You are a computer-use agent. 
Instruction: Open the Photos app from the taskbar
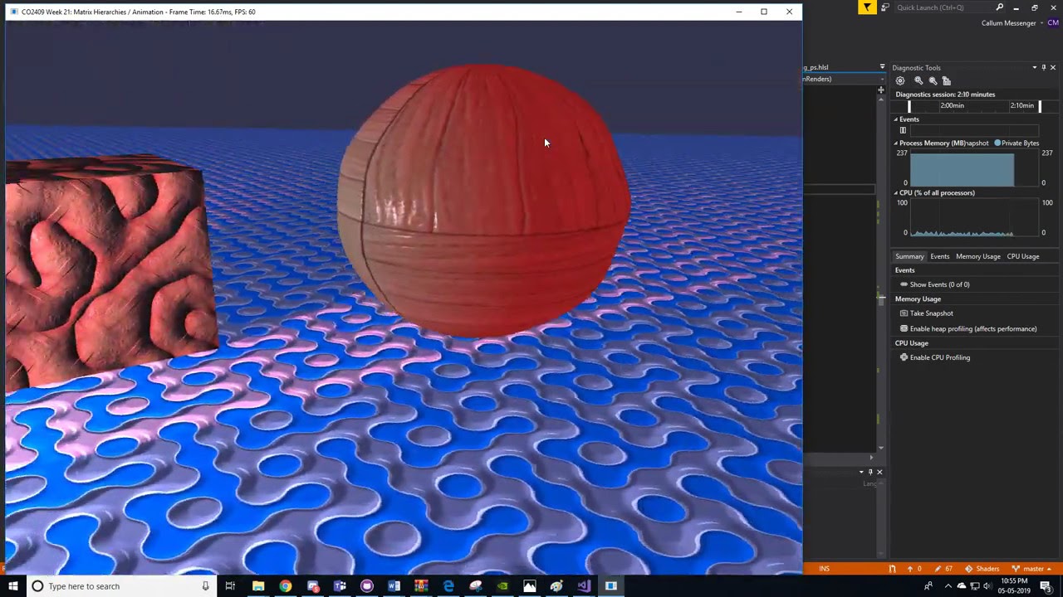coord(530,586)
